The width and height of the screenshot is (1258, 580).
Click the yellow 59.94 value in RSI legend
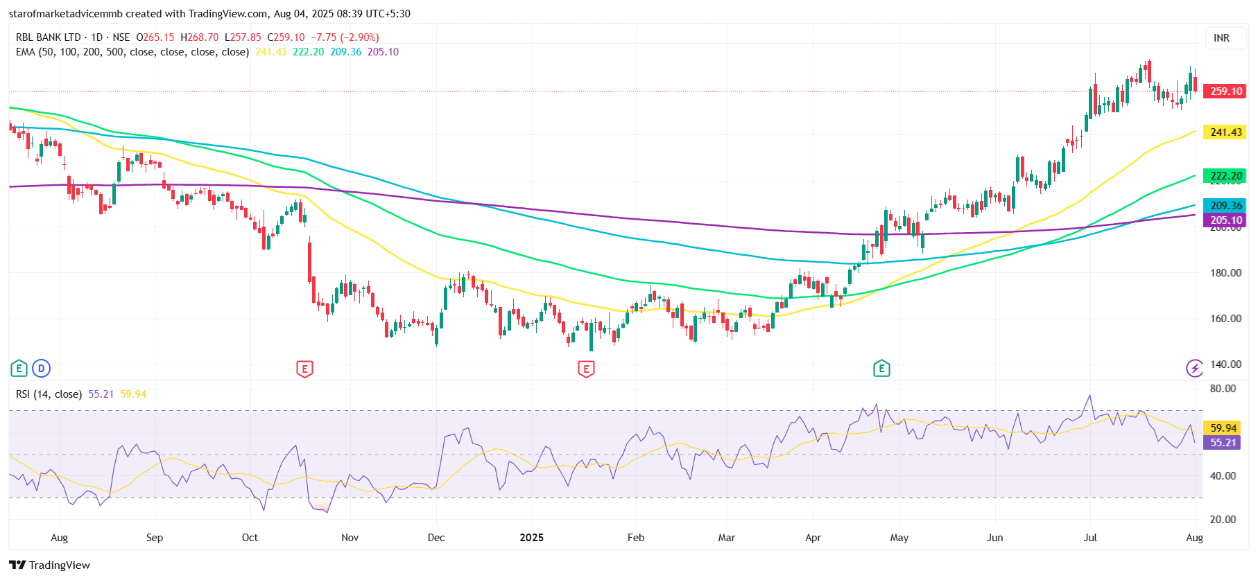click(x=133, y=394)
